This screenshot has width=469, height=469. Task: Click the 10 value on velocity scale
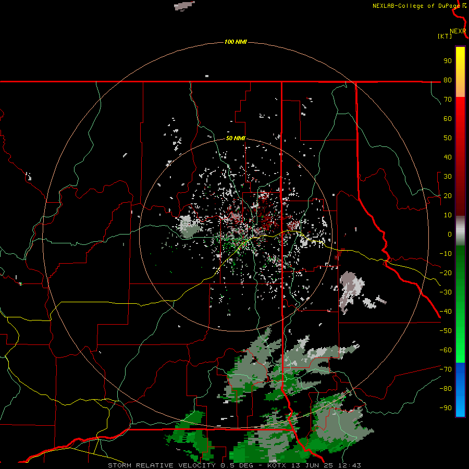click(x=448, y=215)
